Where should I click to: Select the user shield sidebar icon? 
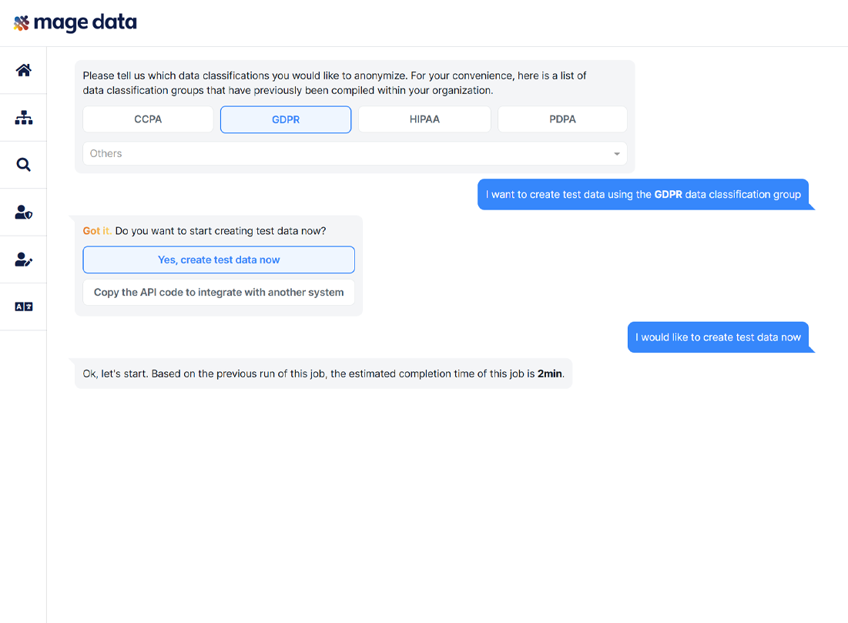pyautogui.click(x=24, y=213)
